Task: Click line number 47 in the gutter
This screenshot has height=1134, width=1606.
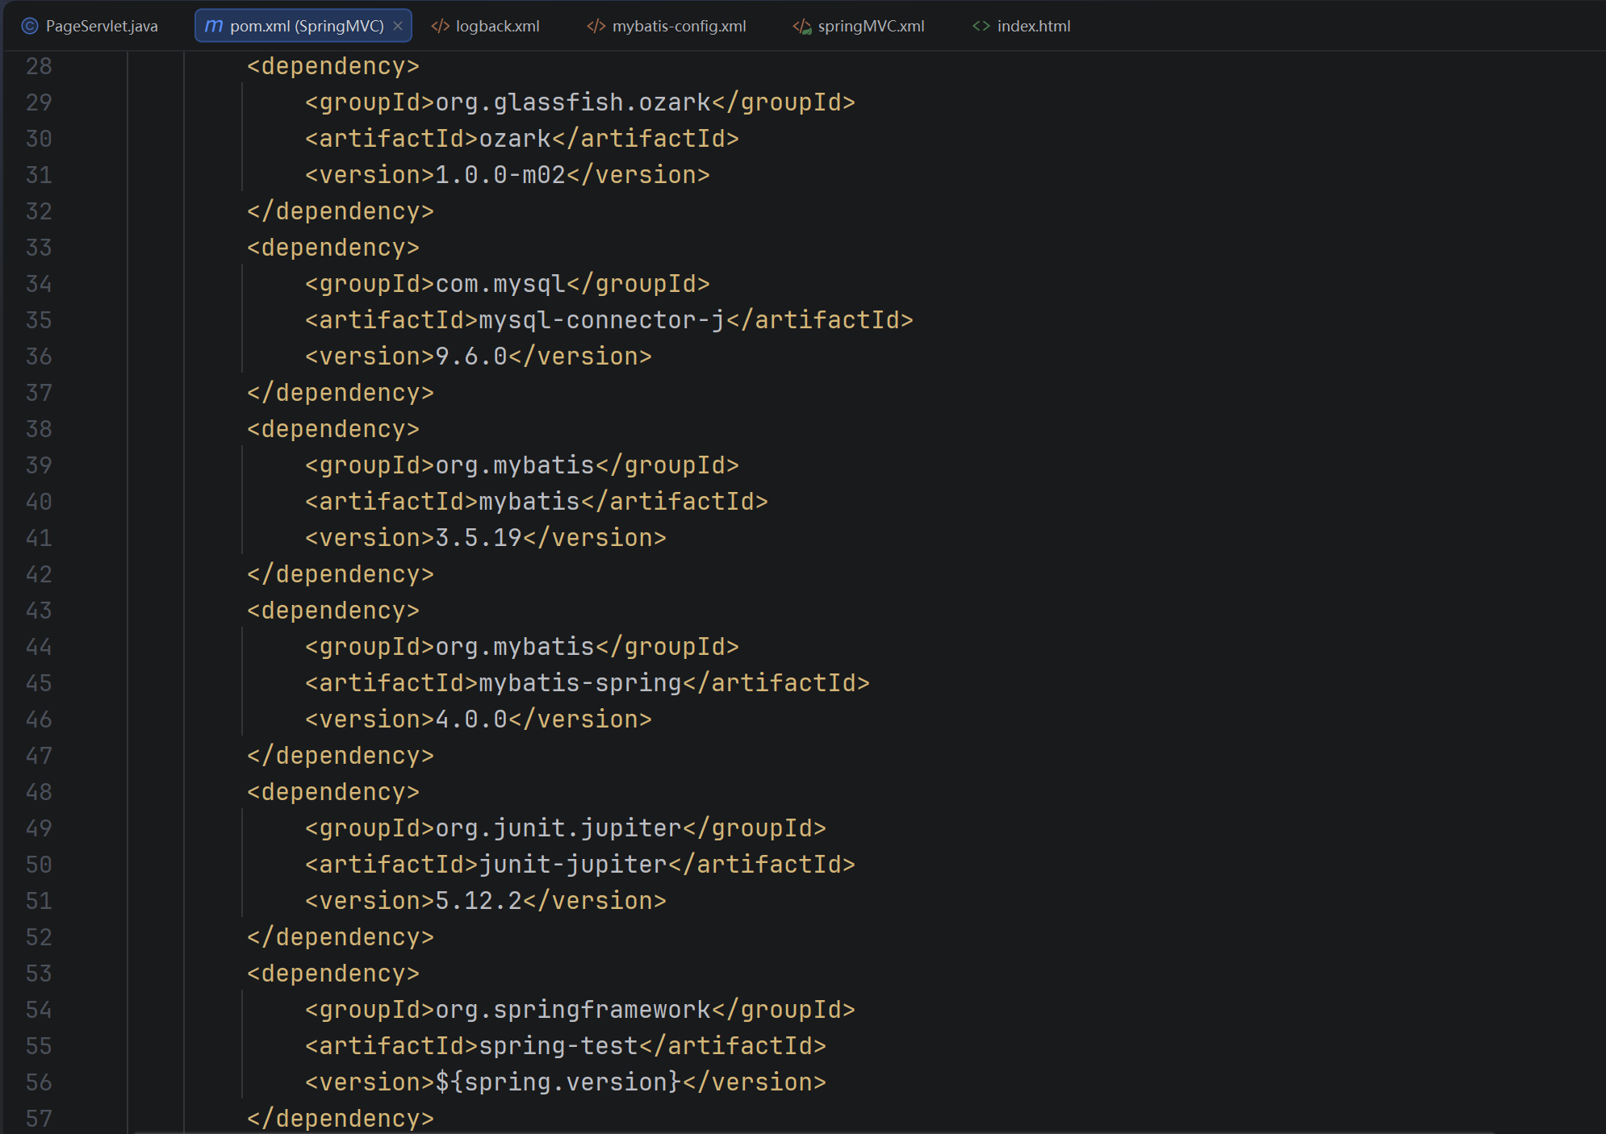Action: pos(39,756)
